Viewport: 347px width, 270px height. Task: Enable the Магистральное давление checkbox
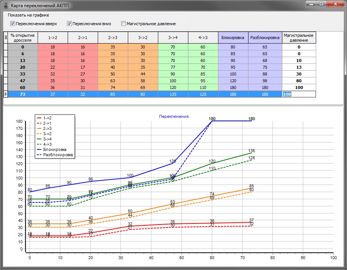[x=123, y=23]
